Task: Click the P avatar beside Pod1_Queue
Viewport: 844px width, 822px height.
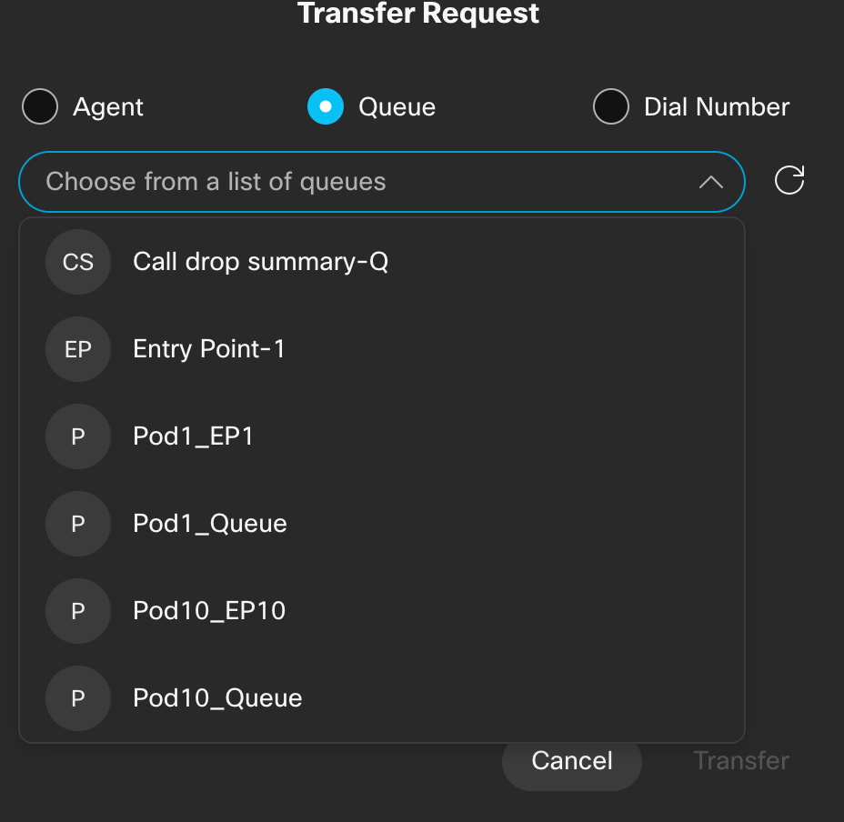Action: click(78, 524)
